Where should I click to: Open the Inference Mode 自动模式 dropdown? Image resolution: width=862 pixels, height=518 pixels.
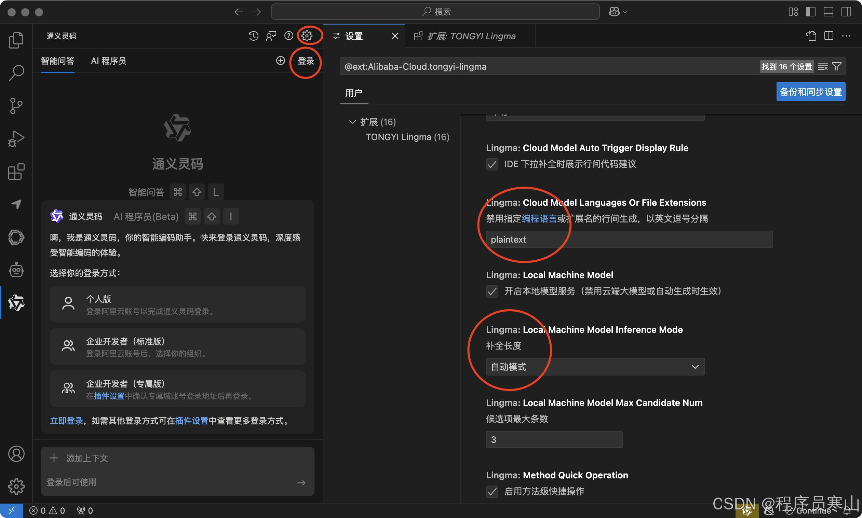(x=595, y=367)
